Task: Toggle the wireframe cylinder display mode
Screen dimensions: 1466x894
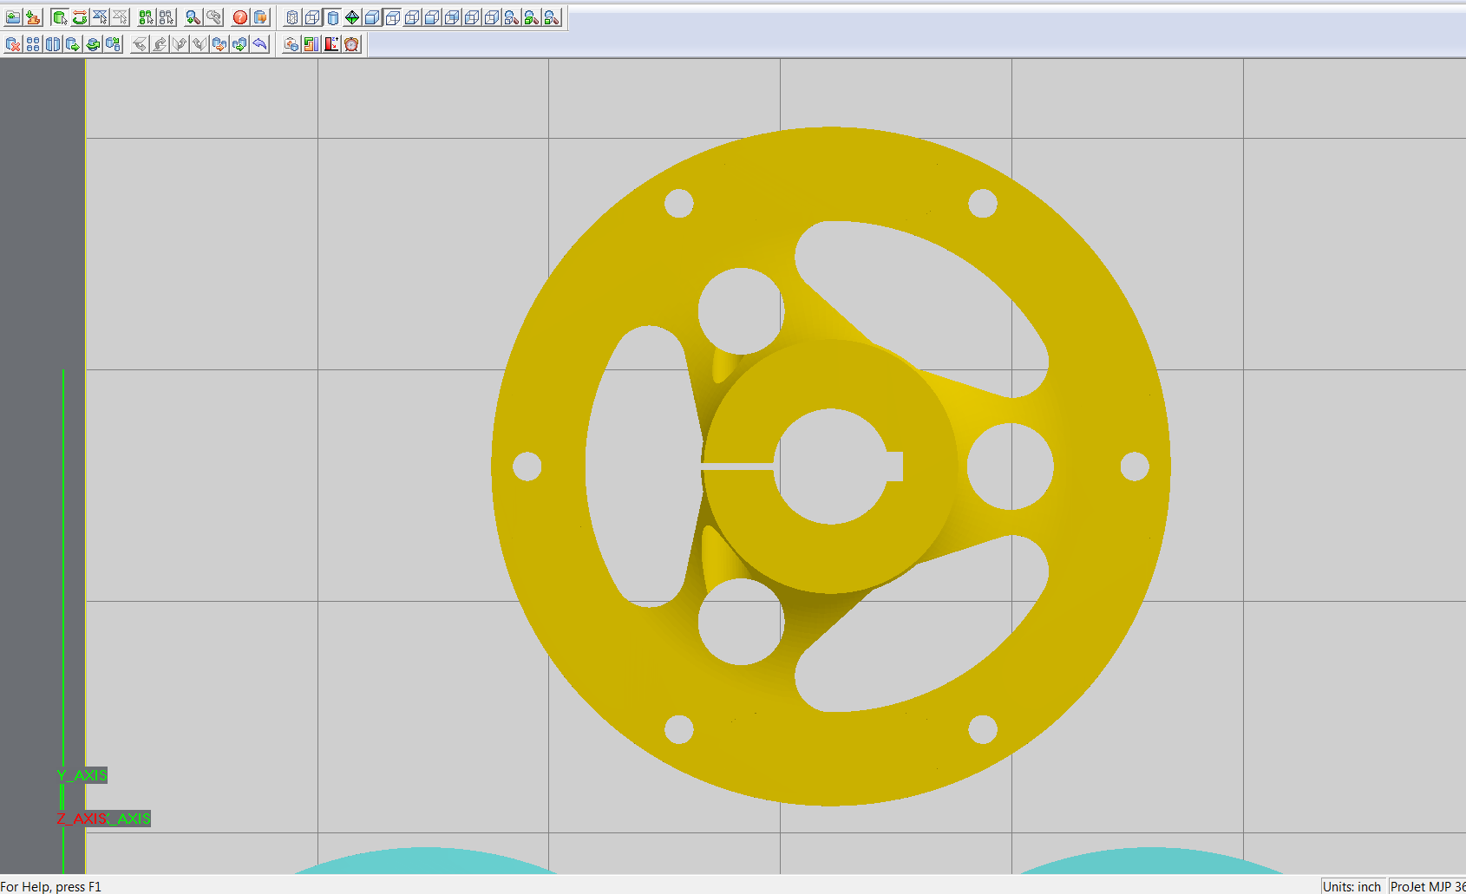Action: click(x=292, y=17)
